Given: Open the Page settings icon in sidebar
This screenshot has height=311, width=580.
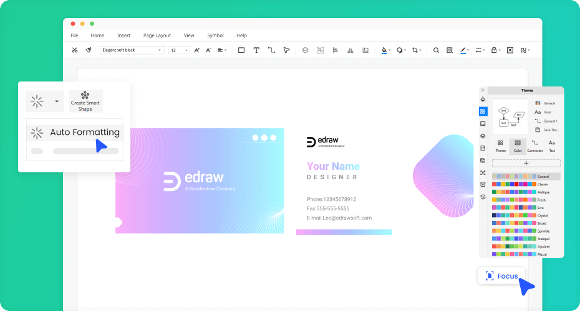Looking at the screenshot, I should click(483, 148).
